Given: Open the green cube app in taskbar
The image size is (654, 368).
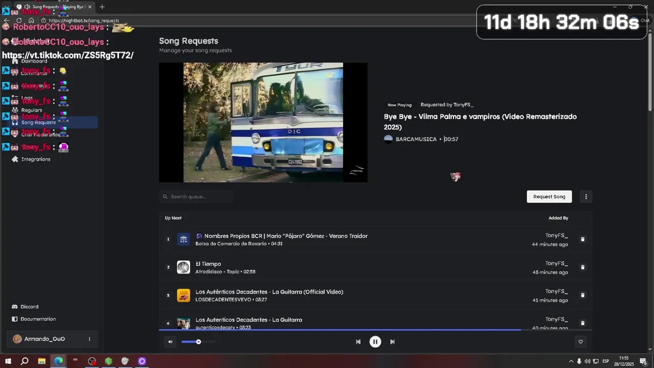Looking at the screenshot, I should pos(108,361).
